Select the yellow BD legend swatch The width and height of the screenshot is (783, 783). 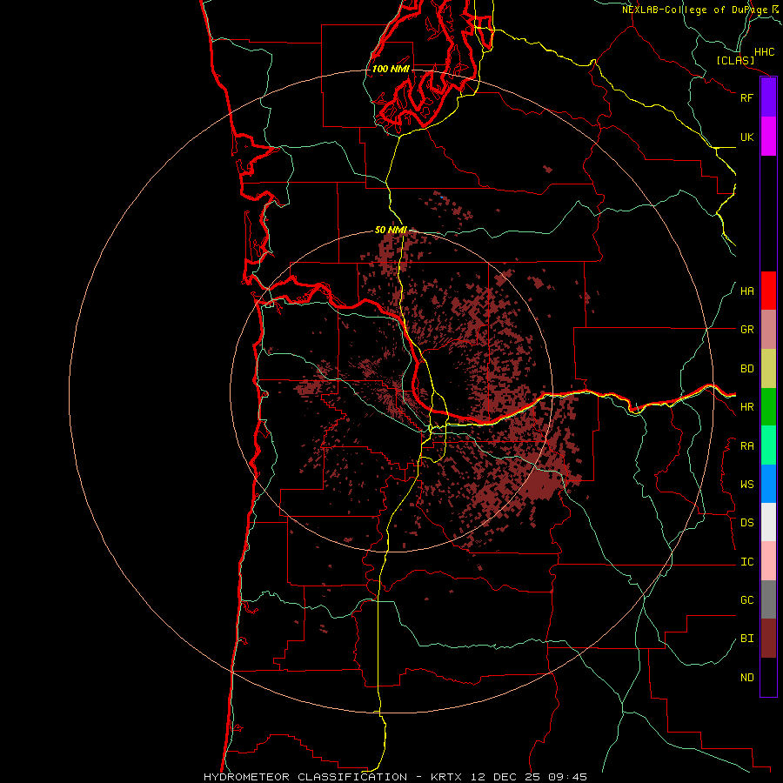point(768,368)
